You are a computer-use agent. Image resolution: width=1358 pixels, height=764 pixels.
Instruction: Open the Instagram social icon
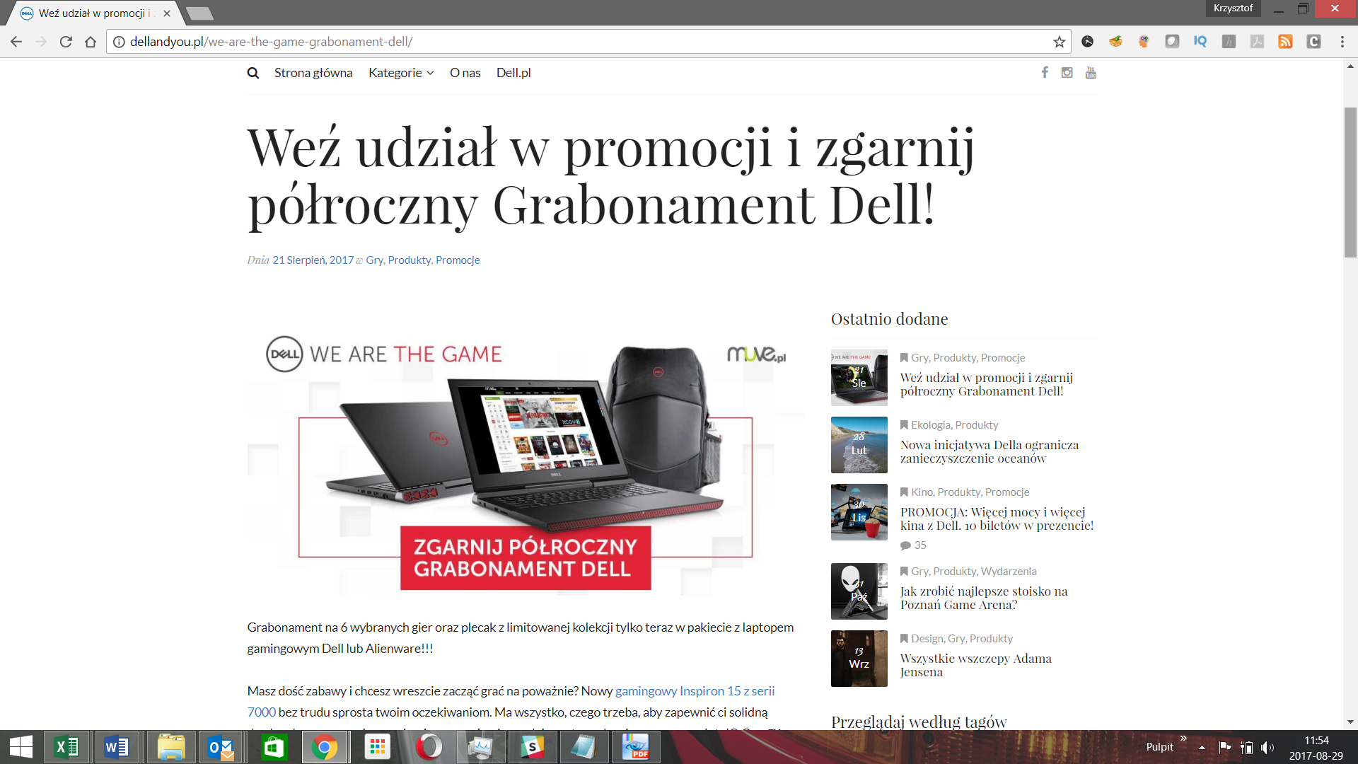[1067, 72]
